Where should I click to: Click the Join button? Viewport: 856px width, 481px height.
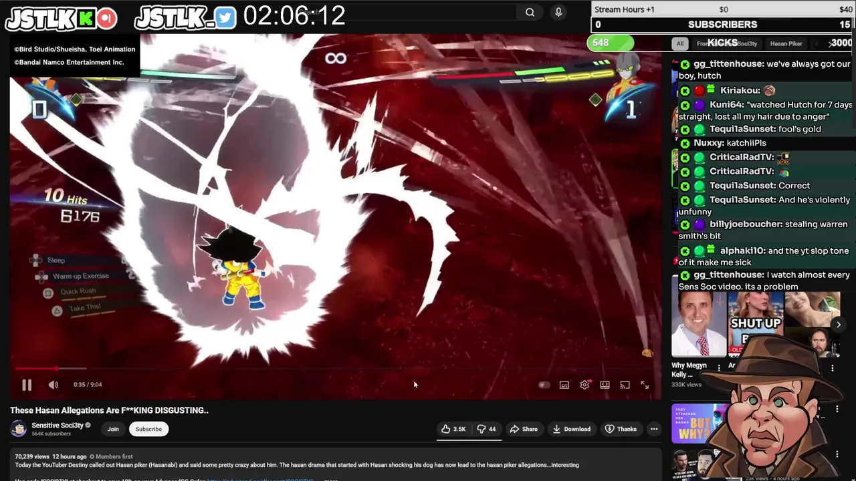coord(113,429)
